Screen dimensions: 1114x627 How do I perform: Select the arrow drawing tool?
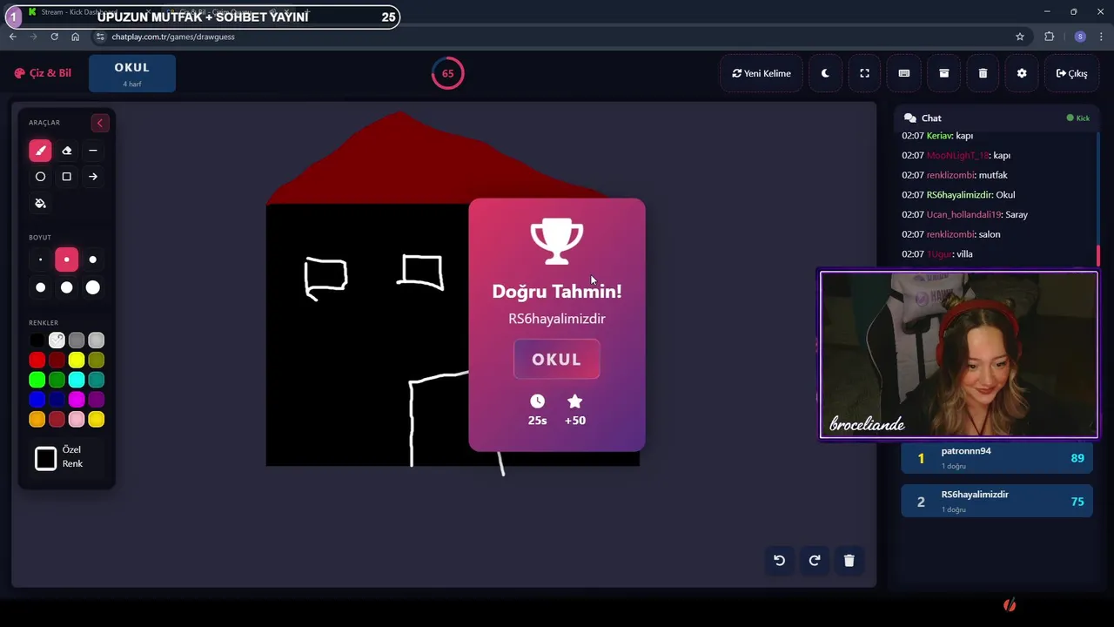[x=93, y=177]
